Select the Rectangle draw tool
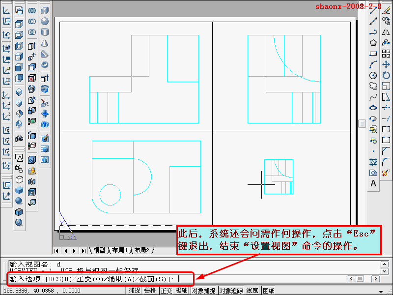Screen dimensions: 393x295 (373, 54)
